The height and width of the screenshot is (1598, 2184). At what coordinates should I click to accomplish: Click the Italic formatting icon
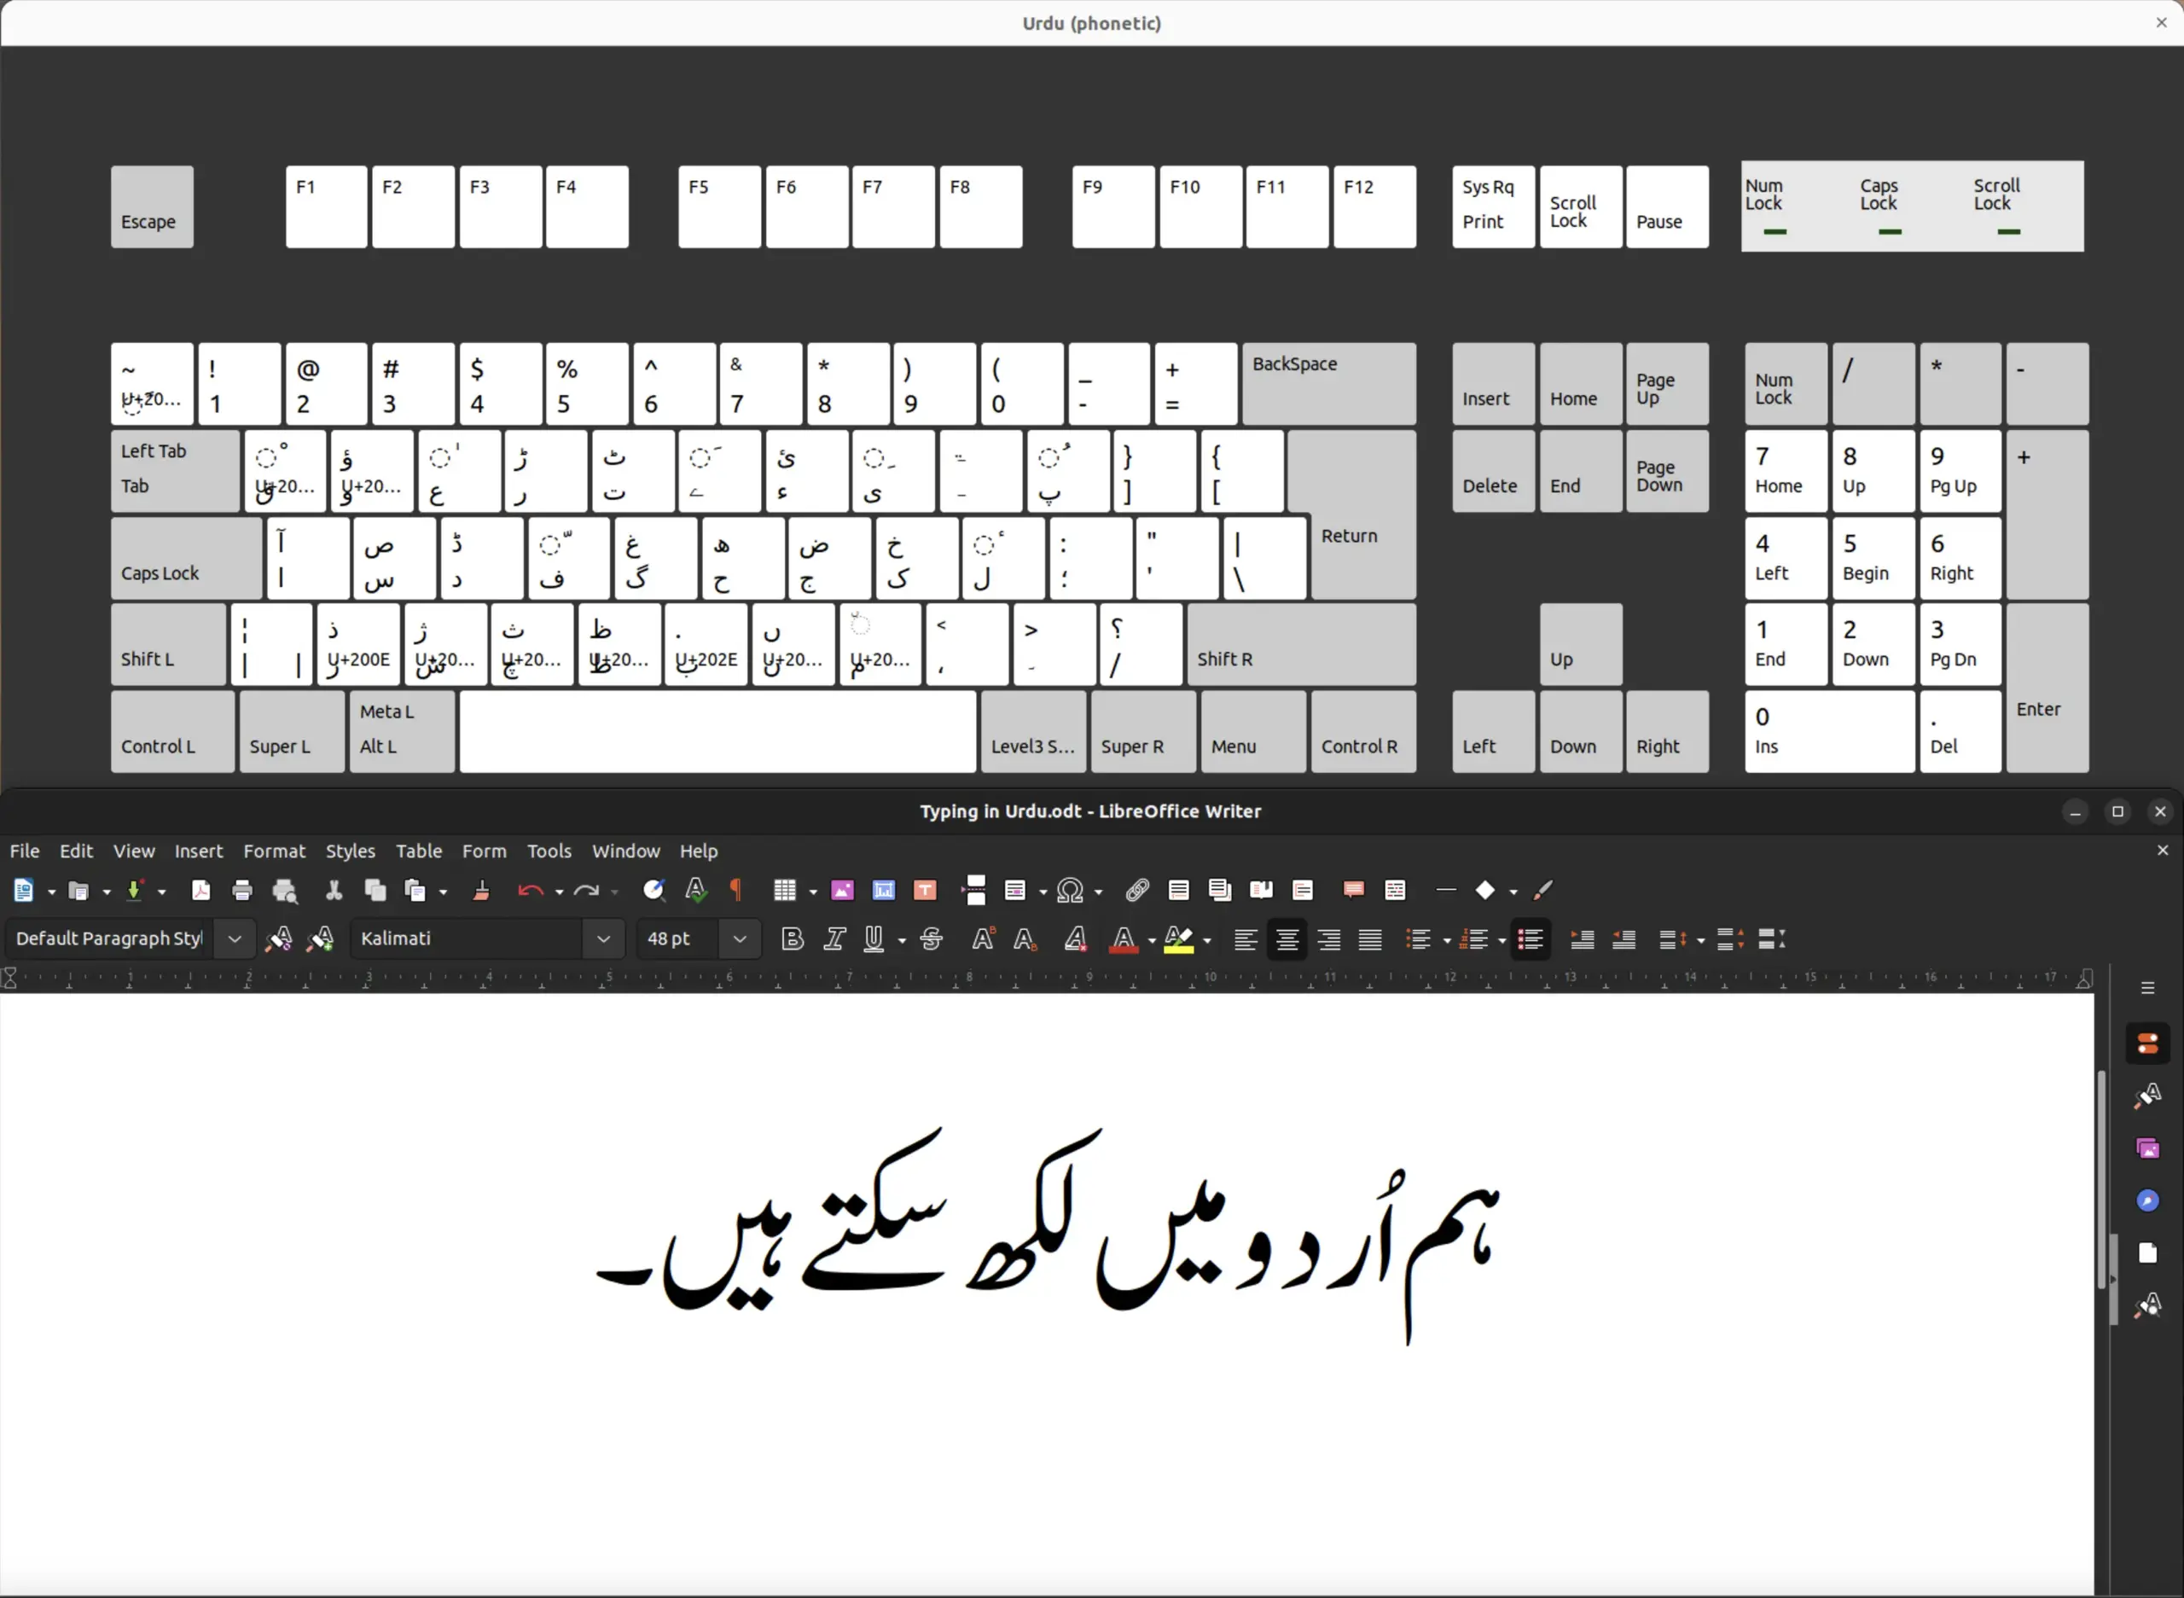pos(833,940)
